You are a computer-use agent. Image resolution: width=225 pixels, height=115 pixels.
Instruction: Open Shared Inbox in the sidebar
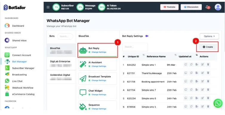(16, 41)
